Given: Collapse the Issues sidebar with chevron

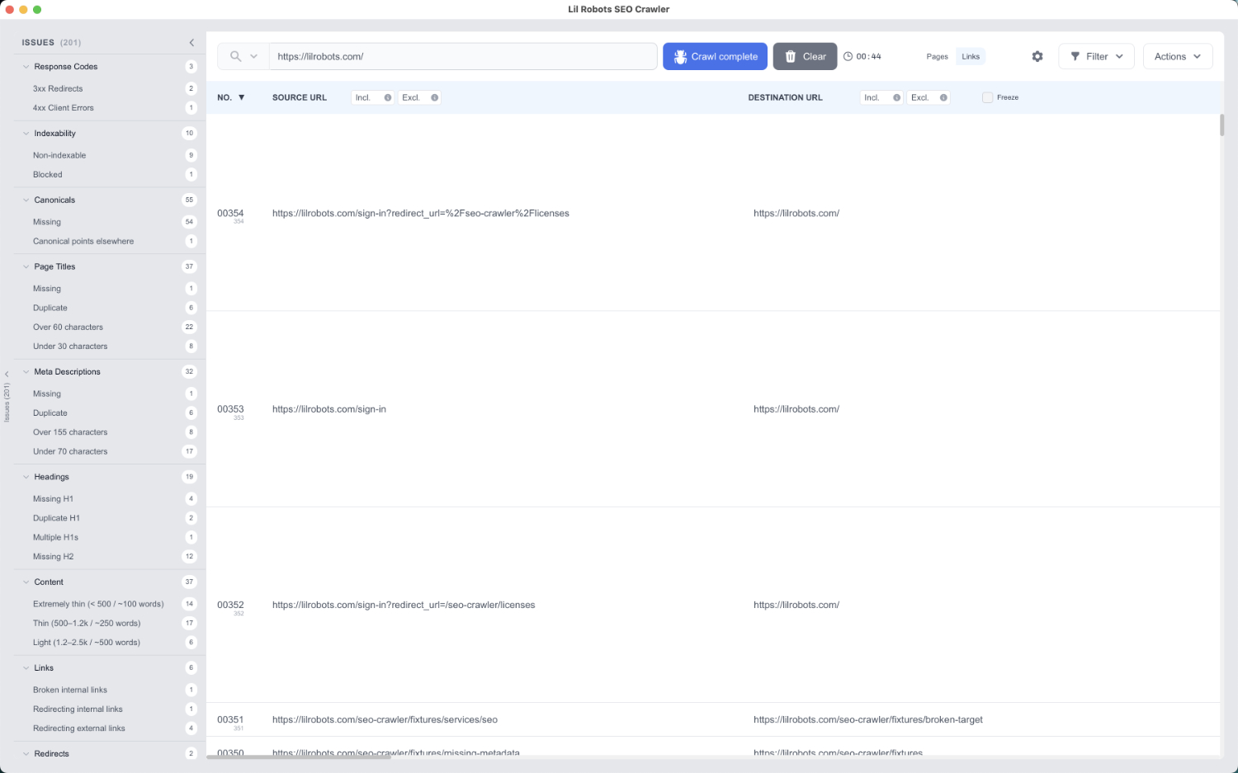Looking at the screenshot, I should coord(191,42).
